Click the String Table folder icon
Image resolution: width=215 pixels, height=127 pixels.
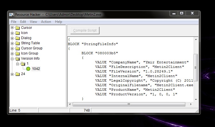coord(18,43)
